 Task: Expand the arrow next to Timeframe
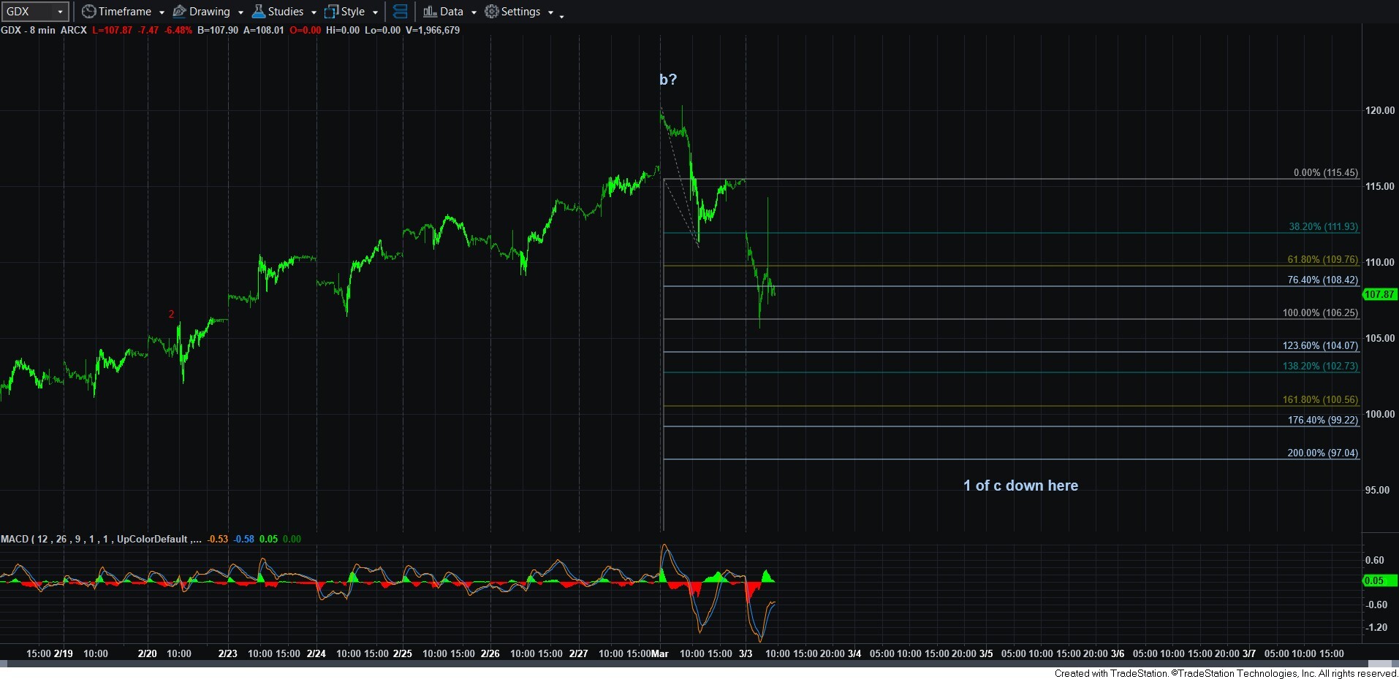(x=162, y=12)
